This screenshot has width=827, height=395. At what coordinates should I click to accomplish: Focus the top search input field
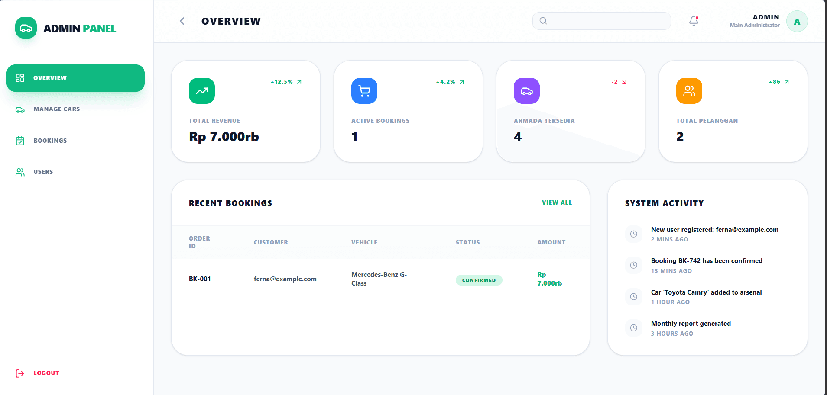point(606,21)
